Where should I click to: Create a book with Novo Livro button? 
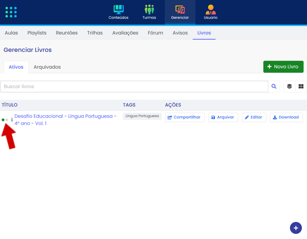(x=283, y=67)
